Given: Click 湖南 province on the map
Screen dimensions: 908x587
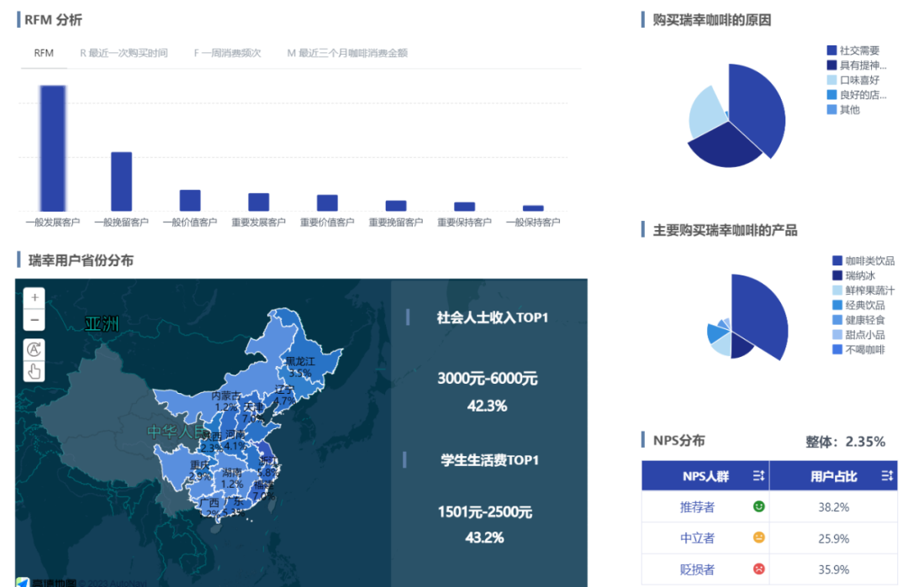Looking at the screenshot, I should [232, 479].
